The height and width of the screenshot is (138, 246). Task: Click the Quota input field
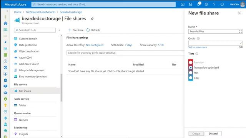coord(215,43)
